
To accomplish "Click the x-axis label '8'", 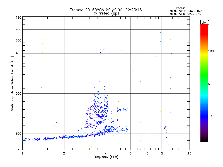I will [148, 153].
